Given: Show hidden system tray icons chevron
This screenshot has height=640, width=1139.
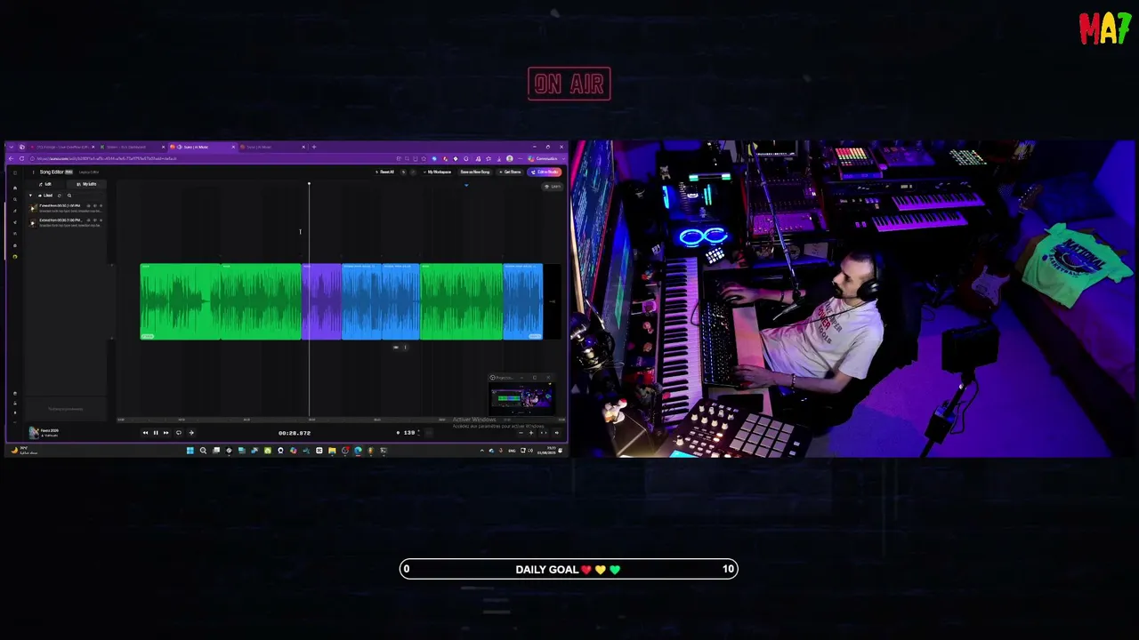Looking at the screenshot, I should pos(482,451).
